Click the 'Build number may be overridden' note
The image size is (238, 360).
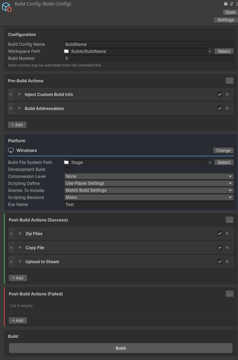click(x=55, y=65)
